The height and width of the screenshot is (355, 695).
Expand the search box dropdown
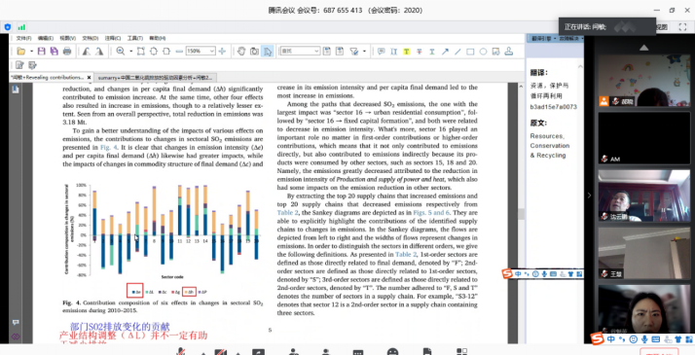[x=316, y=52]
